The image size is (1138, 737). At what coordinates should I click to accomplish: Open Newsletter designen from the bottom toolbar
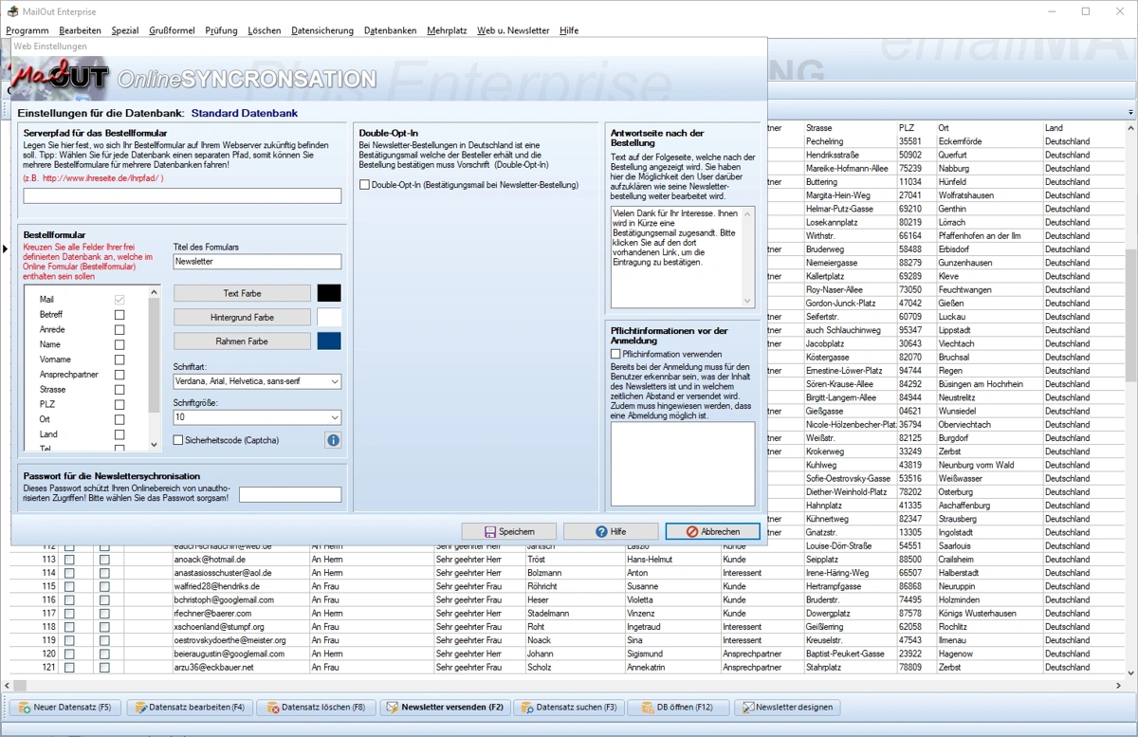coord(788,708)
